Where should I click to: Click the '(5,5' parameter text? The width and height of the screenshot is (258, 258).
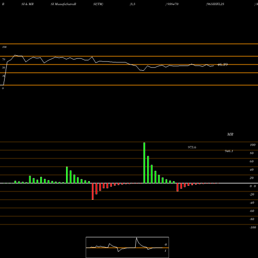point(133,4)
